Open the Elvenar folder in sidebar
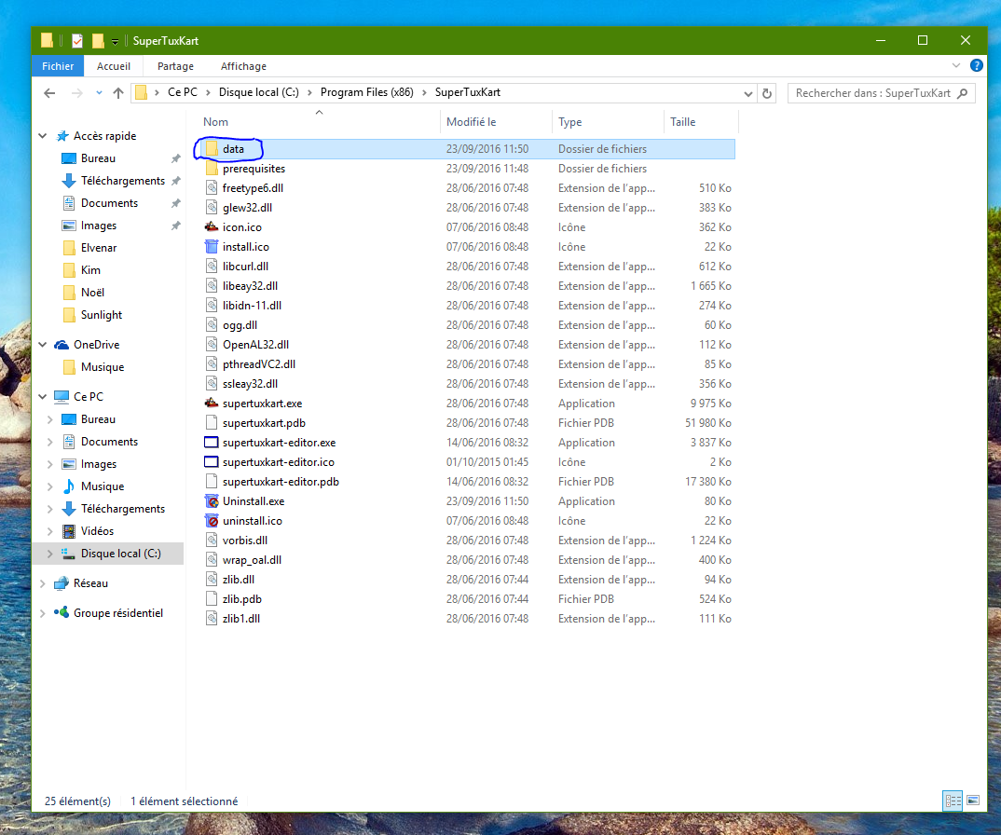1001x835 pixels. [x=98, y=248]
